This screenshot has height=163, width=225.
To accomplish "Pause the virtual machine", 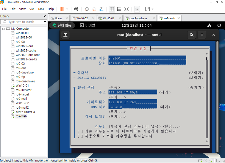I will click(x=62, y=9).
